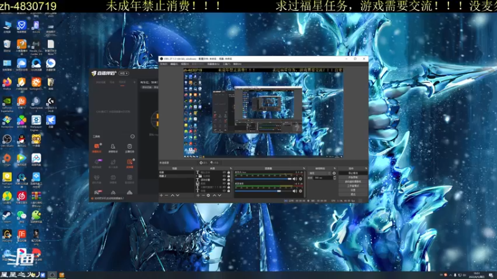
Task: Open the 帮助 Help menu in OBS
Action: [237, 64]
